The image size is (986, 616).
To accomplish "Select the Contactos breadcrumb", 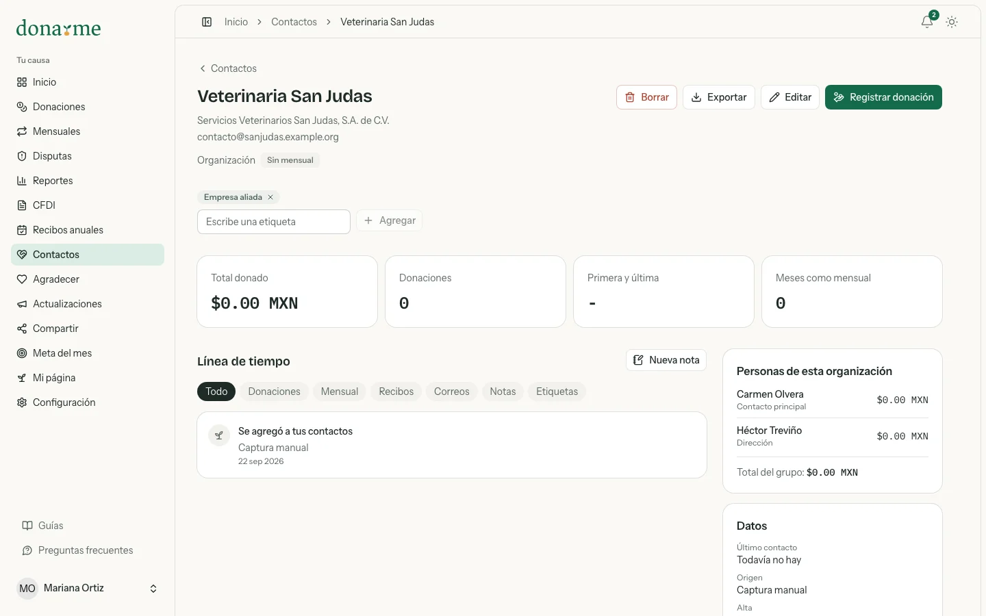I will click(294, 22).
